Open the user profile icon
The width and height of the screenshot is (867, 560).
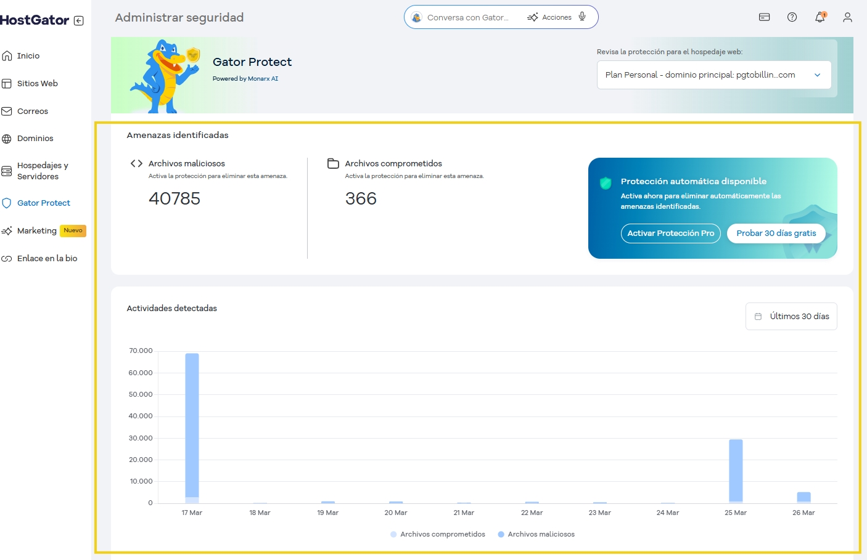847,17
